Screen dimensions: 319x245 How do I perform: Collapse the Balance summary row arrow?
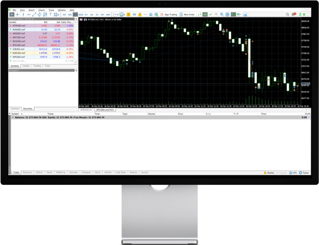pyautogui.click(x=13, y=117)
